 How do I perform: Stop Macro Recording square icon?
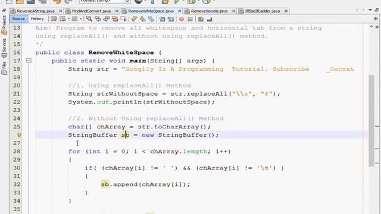click(190, 19)
